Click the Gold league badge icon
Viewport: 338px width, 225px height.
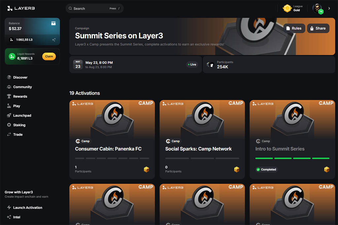click(x=287, y=8)
